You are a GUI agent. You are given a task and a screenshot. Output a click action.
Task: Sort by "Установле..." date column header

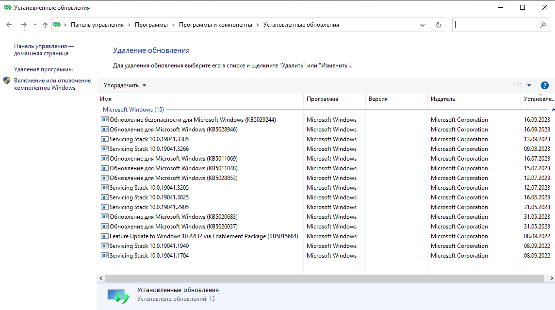click(538, 99)
